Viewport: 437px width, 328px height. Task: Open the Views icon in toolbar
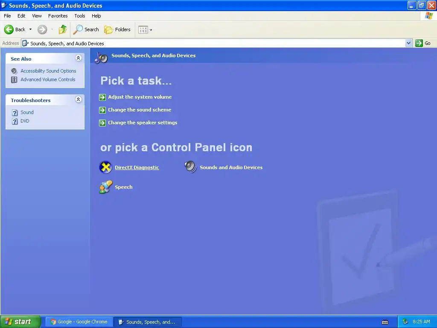pyautogui.click(x=143, y=29)
